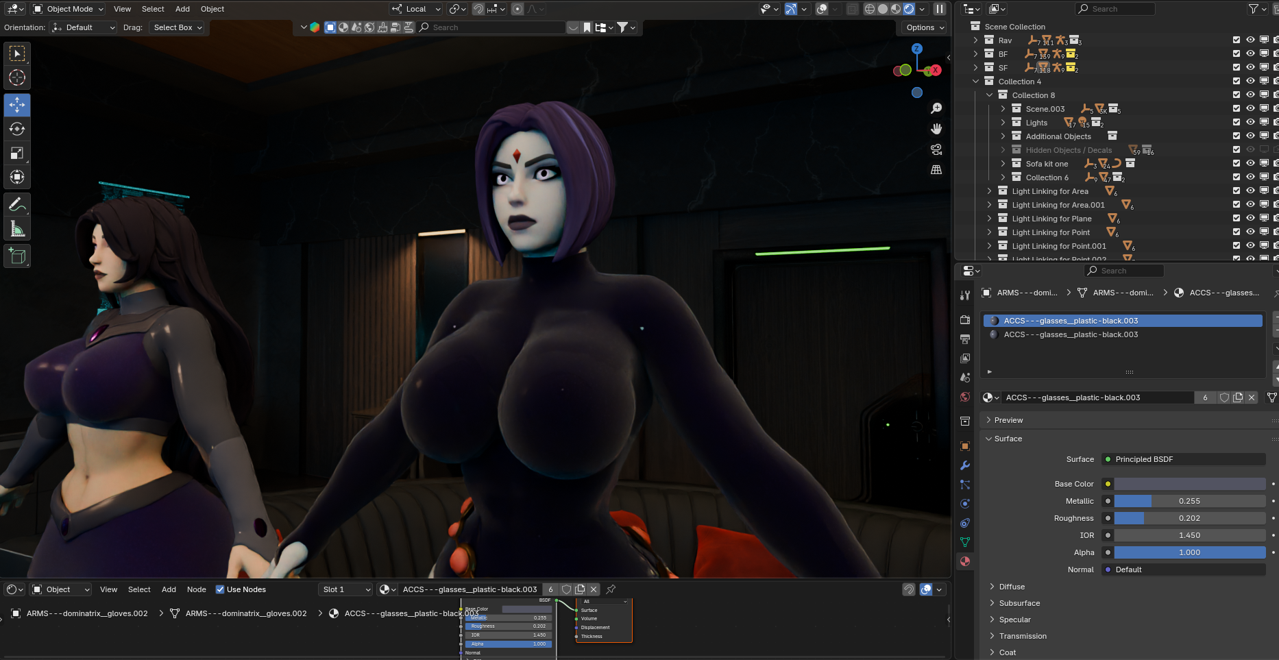Click the fake user shield icon in Properties
The height and width of the screenshot is (660, 1279).
click(x=1224, y=398)
